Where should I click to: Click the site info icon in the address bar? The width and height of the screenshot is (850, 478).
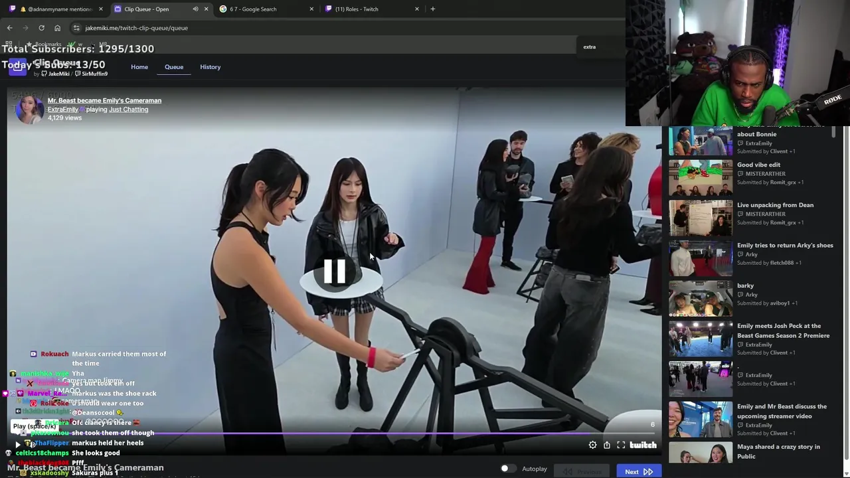(76, 28)
